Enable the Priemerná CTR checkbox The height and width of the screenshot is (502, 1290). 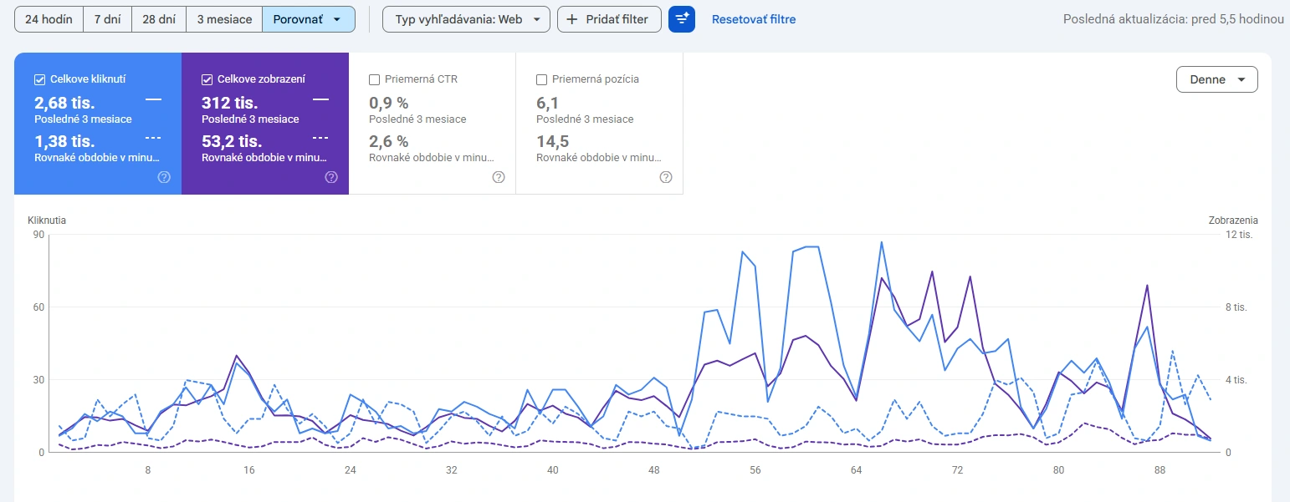pyautogui.click(x=374, y=79)
